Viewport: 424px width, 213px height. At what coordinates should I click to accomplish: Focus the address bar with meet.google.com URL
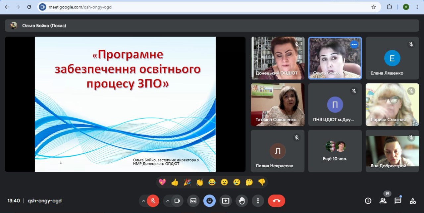pyautogui.click(x=209, y=7)
